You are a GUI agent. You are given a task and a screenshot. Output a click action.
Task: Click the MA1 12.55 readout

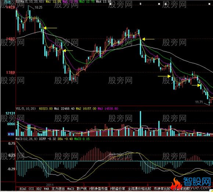tap(53, 2)
